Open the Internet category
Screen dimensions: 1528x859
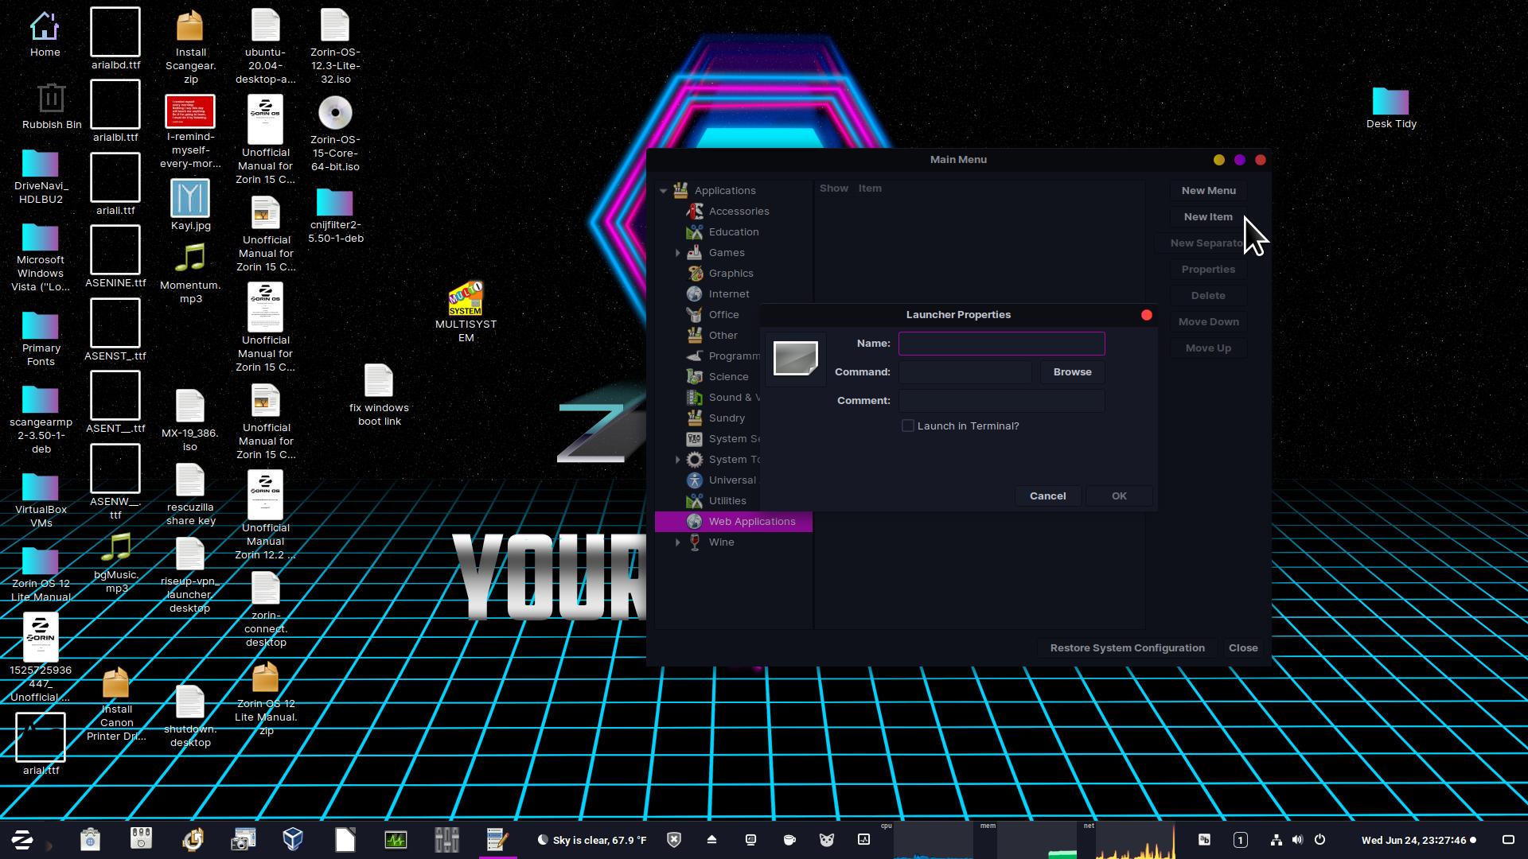pos(728,293)
